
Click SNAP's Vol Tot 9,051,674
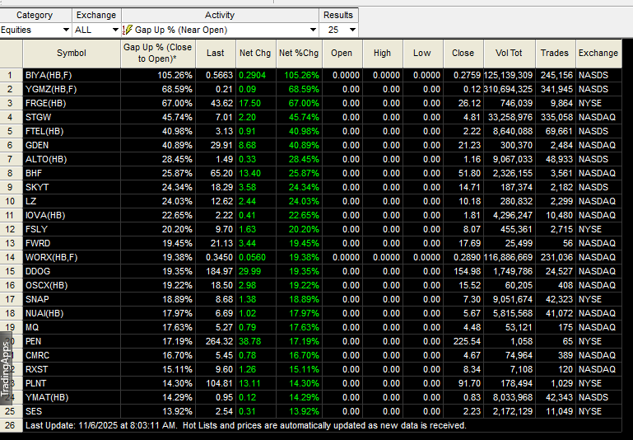tap(513, 299)
